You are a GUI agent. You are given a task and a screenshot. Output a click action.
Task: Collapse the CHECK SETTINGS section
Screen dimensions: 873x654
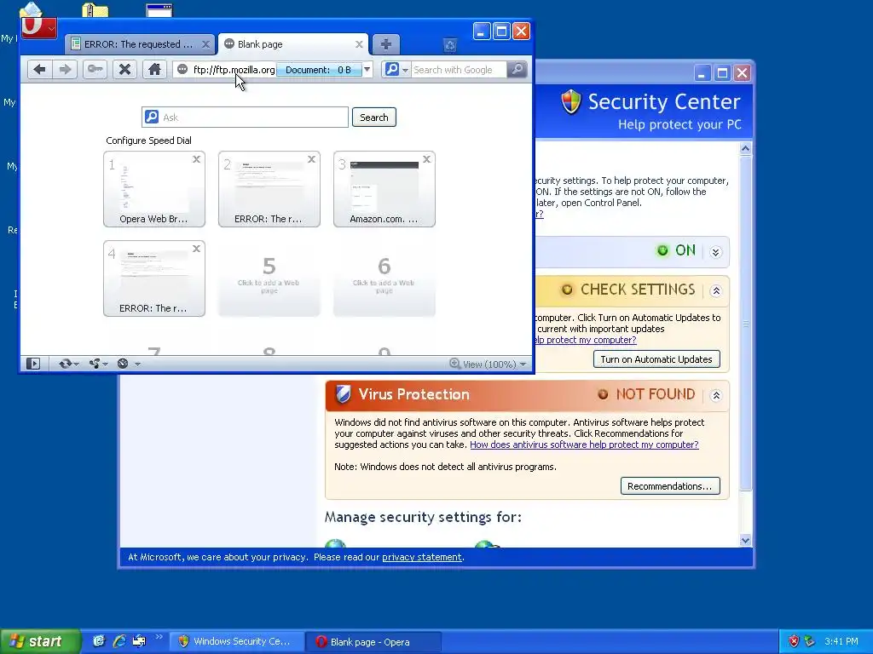(716, 291)
